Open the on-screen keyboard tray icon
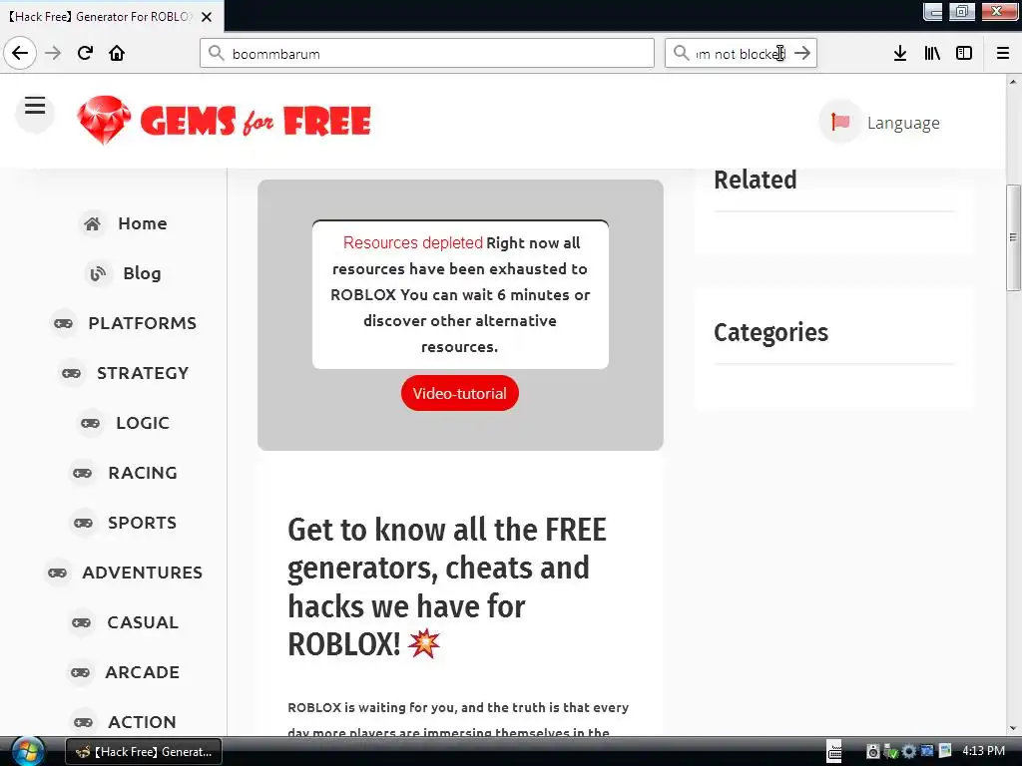The image size is (1022, 766). coord(834,751)
